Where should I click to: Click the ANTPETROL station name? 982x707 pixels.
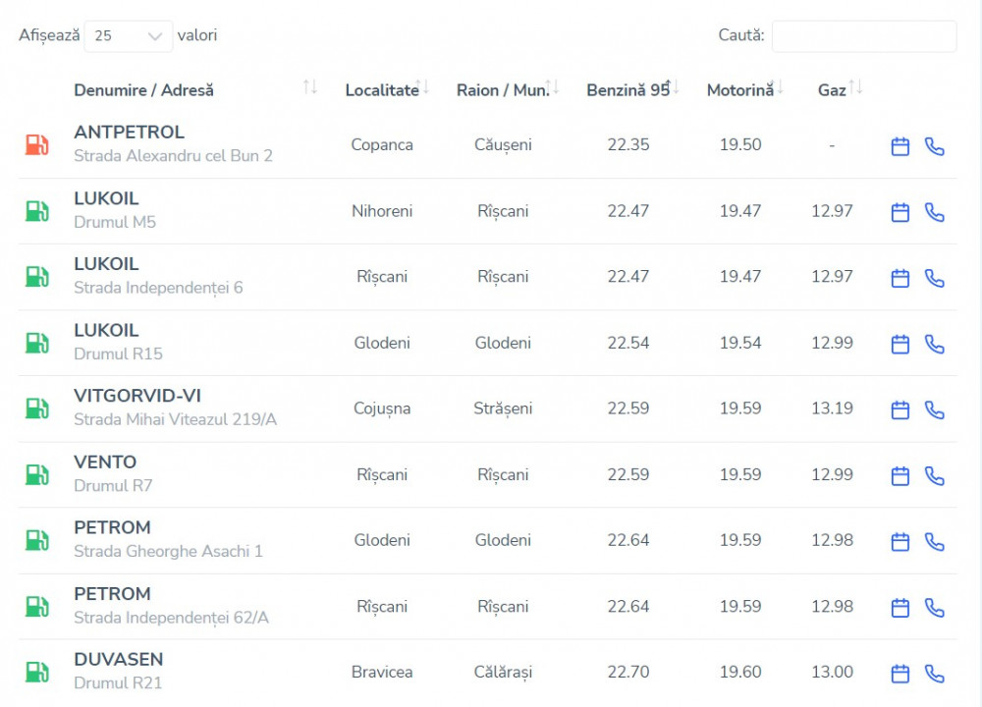pyautogui.click(x=129, y=133)
